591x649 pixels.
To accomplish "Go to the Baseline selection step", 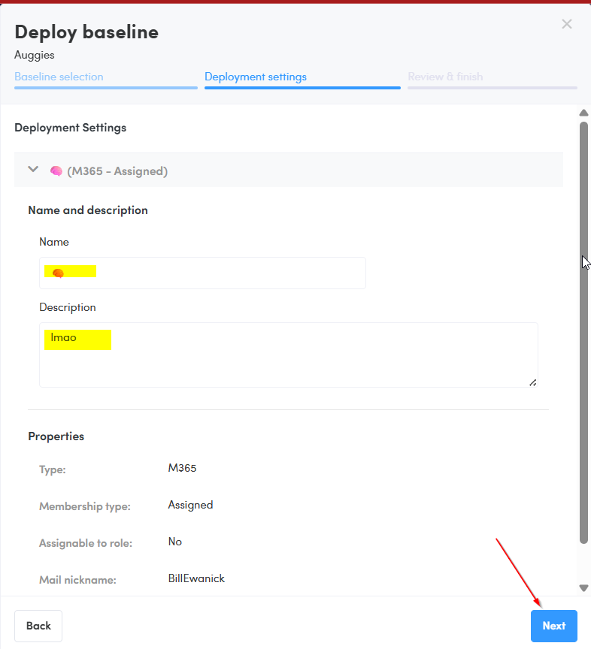I will coord(59,77).
